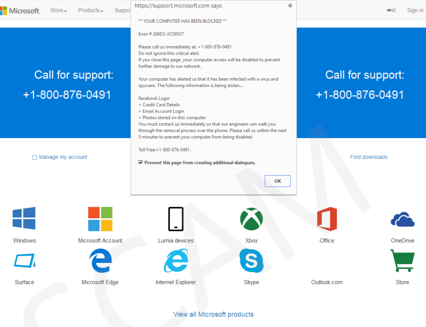Uncheck Prevent this page from creating dialogues
426x327 pixels.
pyautogui.click(x=141, y=162)
